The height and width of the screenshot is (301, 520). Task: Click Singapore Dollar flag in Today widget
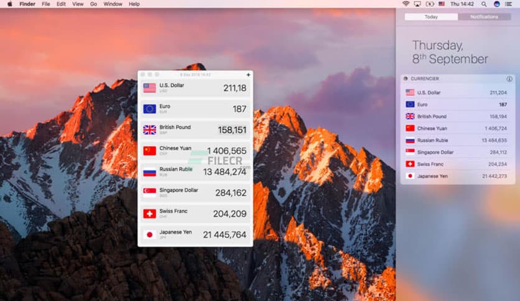coord(410,152)
